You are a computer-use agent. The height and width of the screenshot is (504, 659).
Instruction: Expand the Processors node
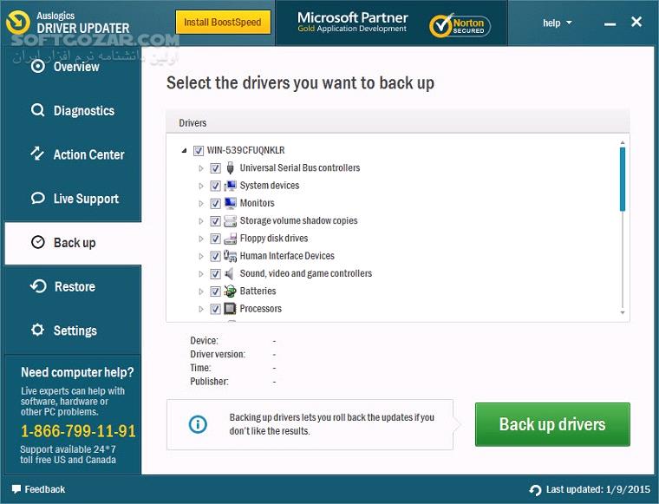[201, 310]
